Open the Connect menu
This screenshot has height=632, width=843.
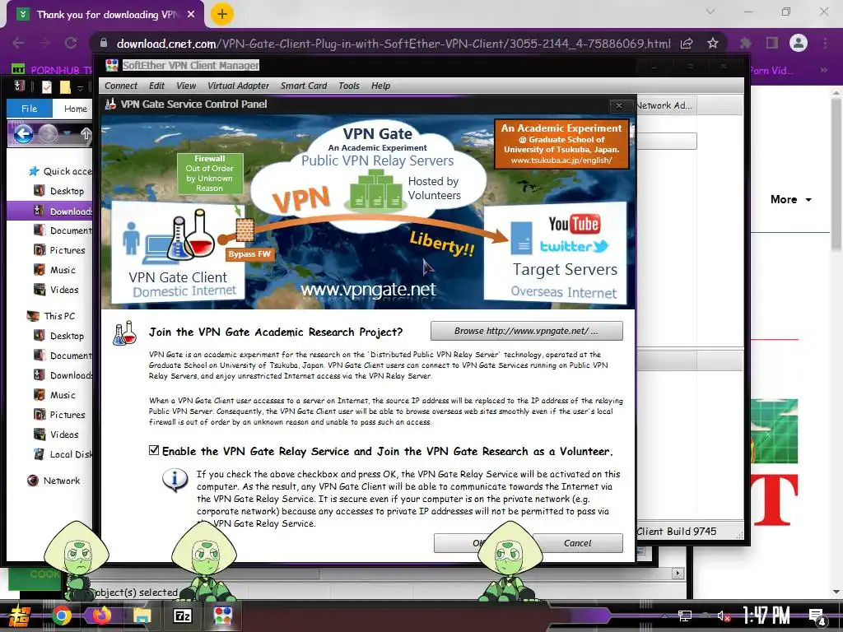click(121, 86)
